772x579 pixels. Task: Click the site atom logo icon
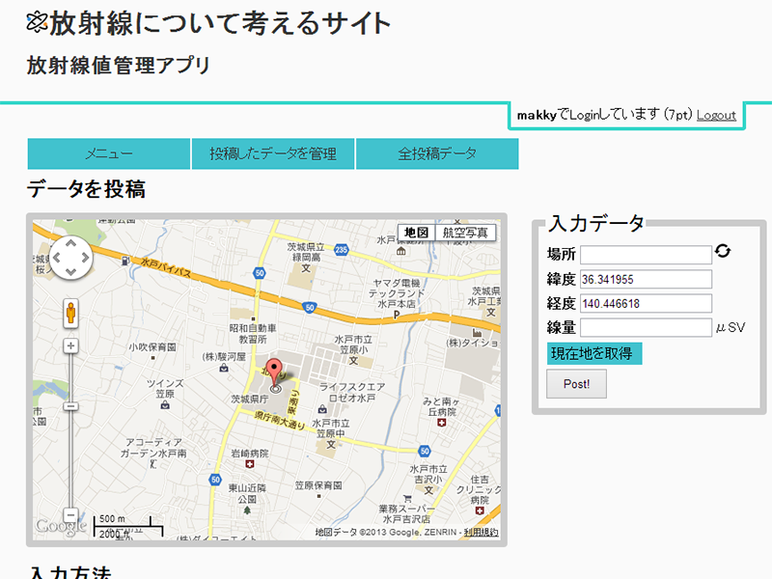[37, 22]
